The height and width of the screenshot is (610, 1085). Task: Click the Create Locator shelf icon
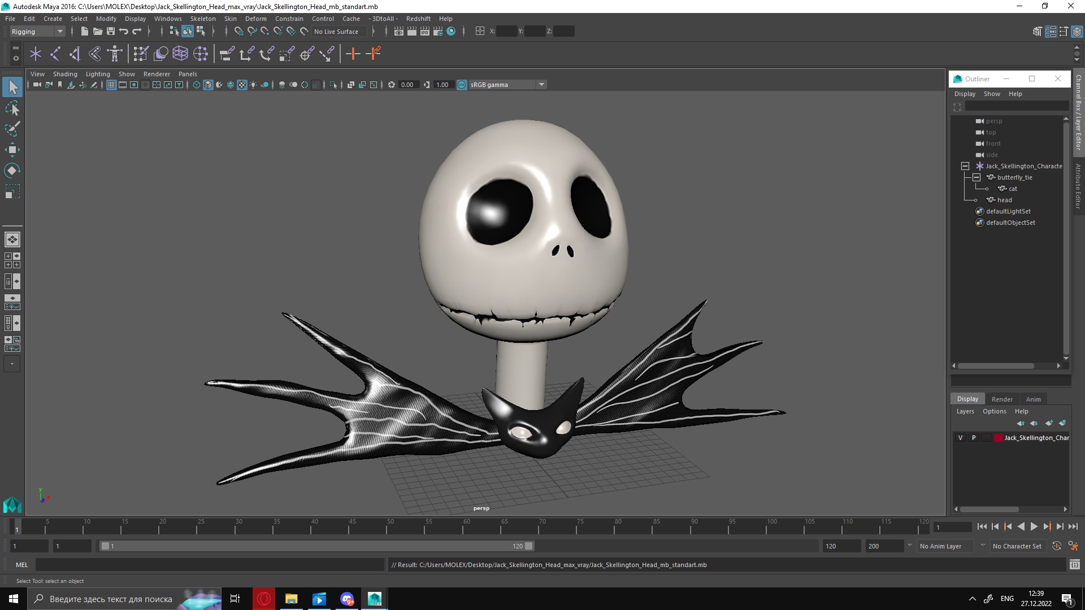[x=36, y=54]
